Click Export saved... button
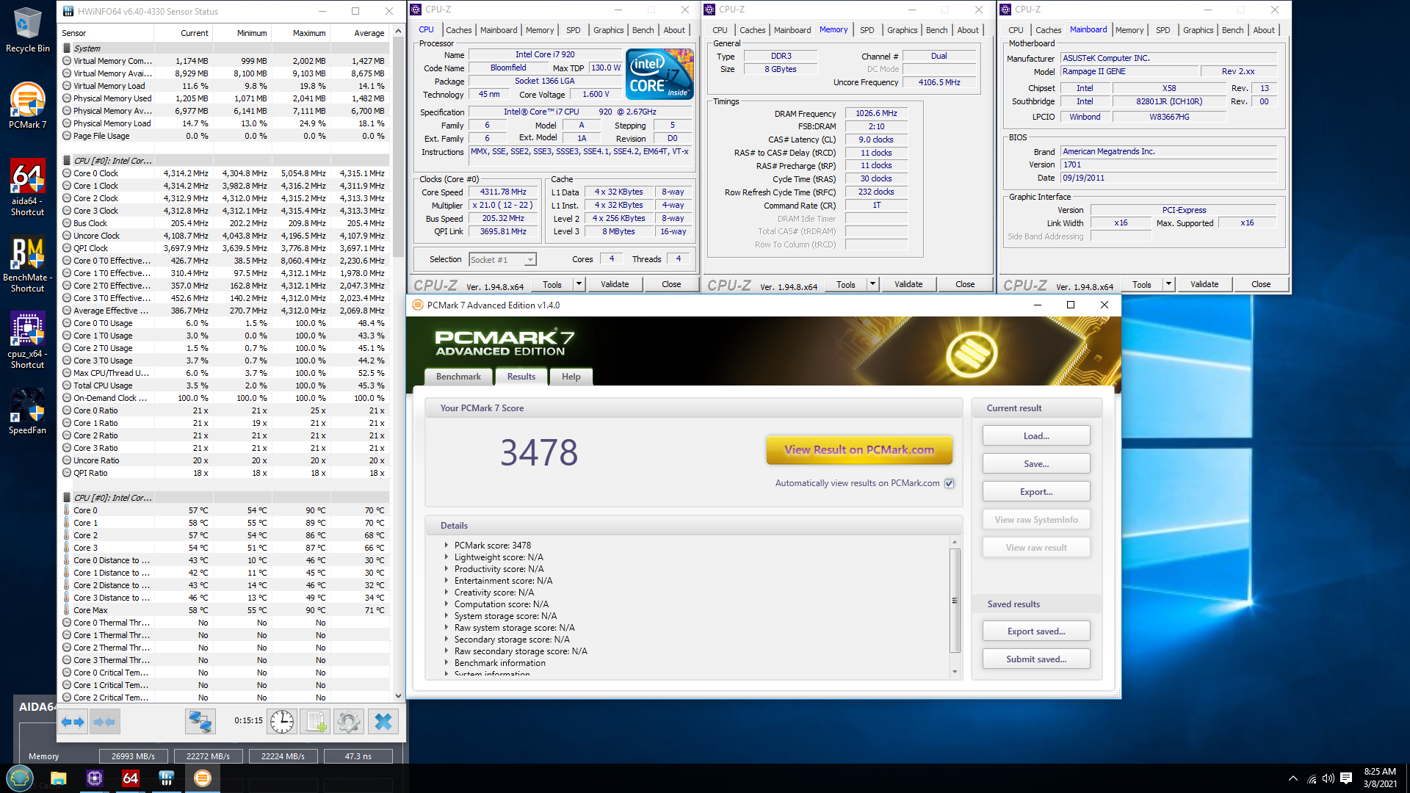Viewport: 1410px width, 793px height. (x=1036, y=631)
